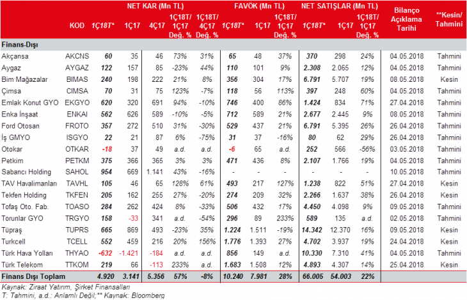
Task: Select the date "24.04.2018" for Turkcell
Action: click(406, 242)
